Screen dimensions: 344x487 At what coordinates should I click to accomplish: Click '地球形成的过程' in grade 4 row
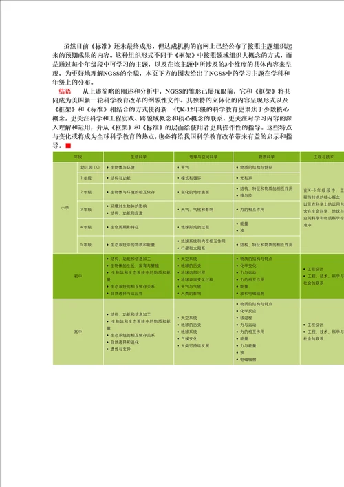click(195, 227)
